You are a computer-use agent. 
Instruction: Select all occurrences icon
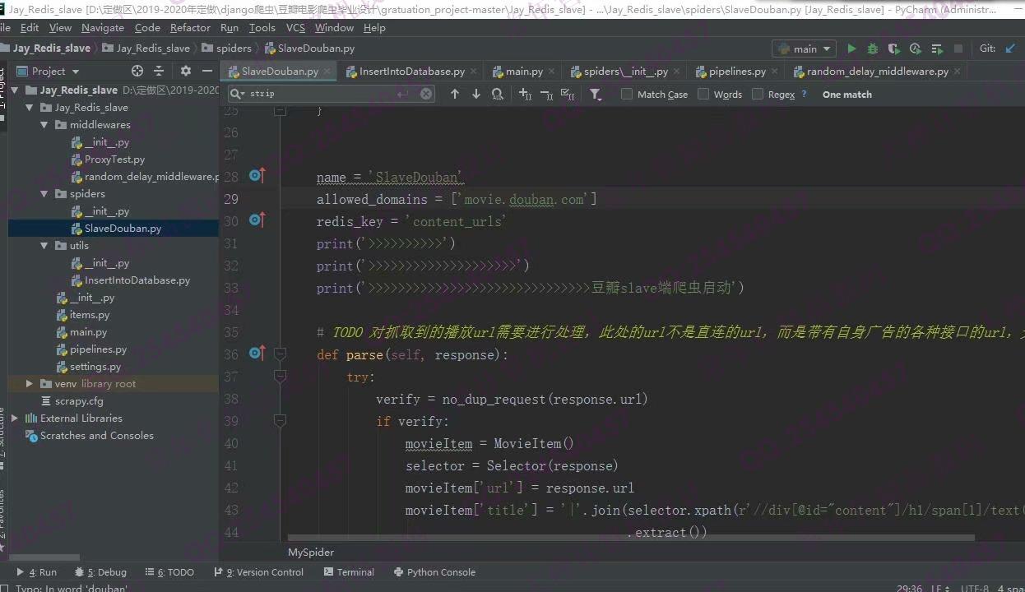pos(568,94)
